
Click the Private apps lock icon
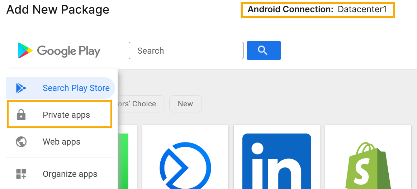click(x=21, y=115)
